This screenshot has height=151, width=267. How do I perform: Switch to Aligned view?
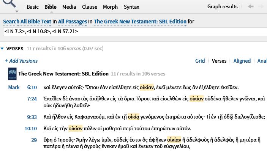coord(242,61)
